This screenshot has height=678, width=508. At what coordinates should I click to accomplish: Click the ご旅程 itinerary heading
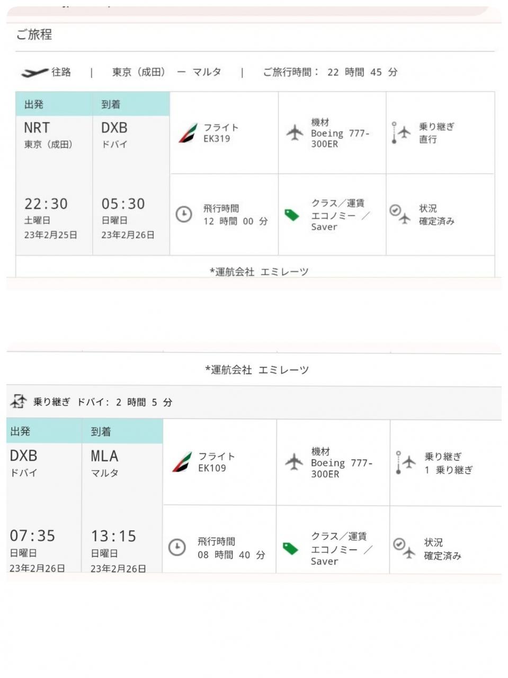pos(34,35)
